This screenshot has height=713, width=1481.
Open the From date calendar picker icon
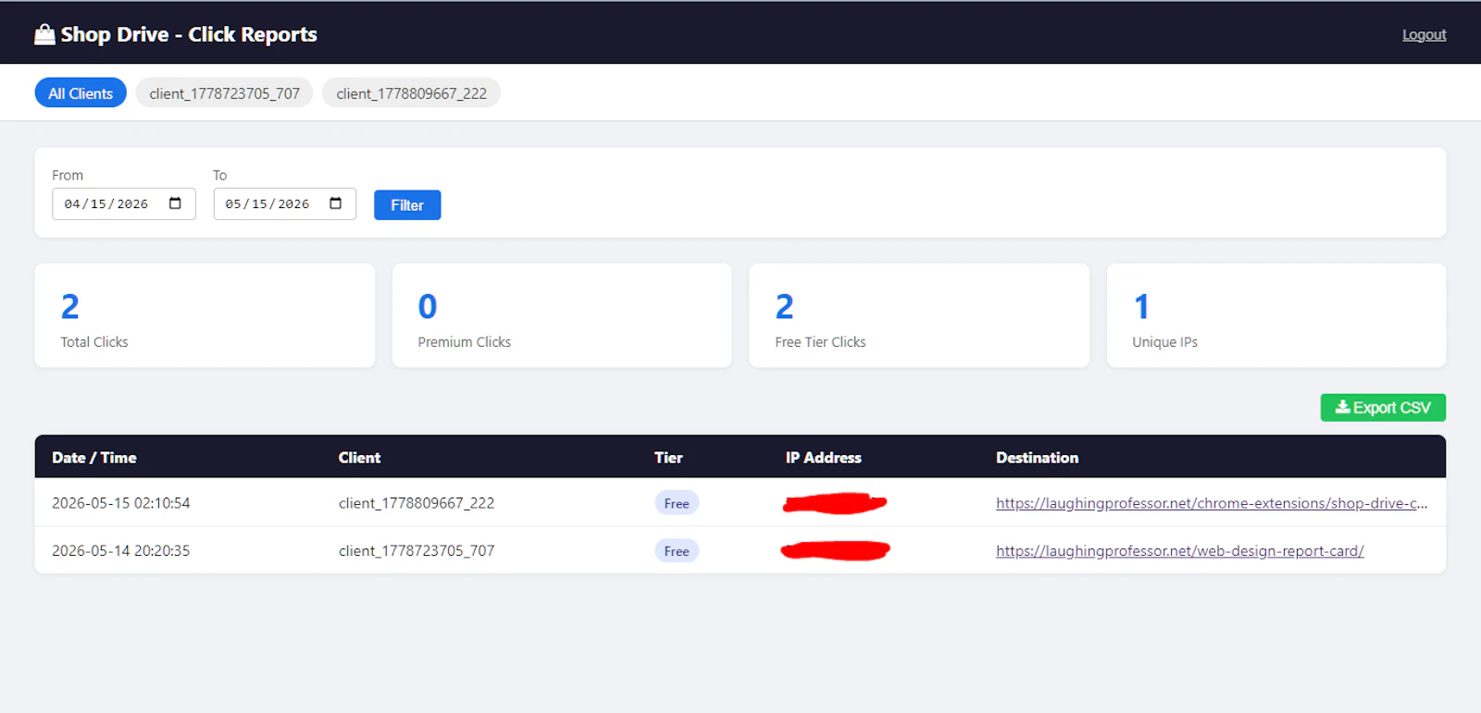(x=175, y=203)
